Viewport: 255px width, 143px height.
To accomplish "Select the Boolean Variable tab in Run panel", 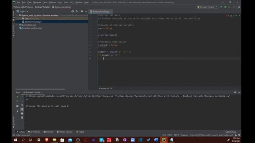I will [33, 93].
